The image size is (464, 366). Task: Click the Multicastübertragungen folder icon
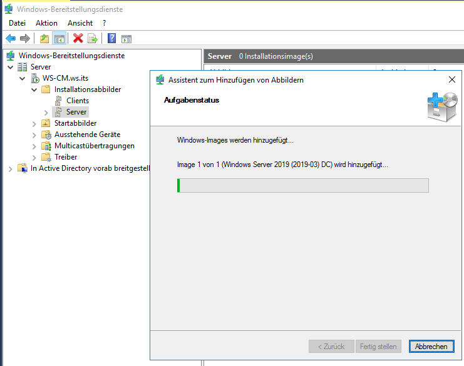click(x=46, y=146)
